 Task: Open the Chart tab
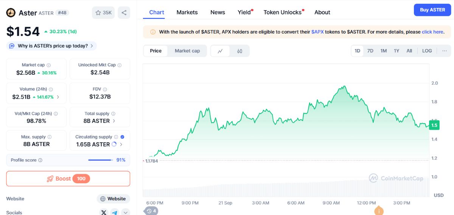pyautogui.click(x=157, y=12)
